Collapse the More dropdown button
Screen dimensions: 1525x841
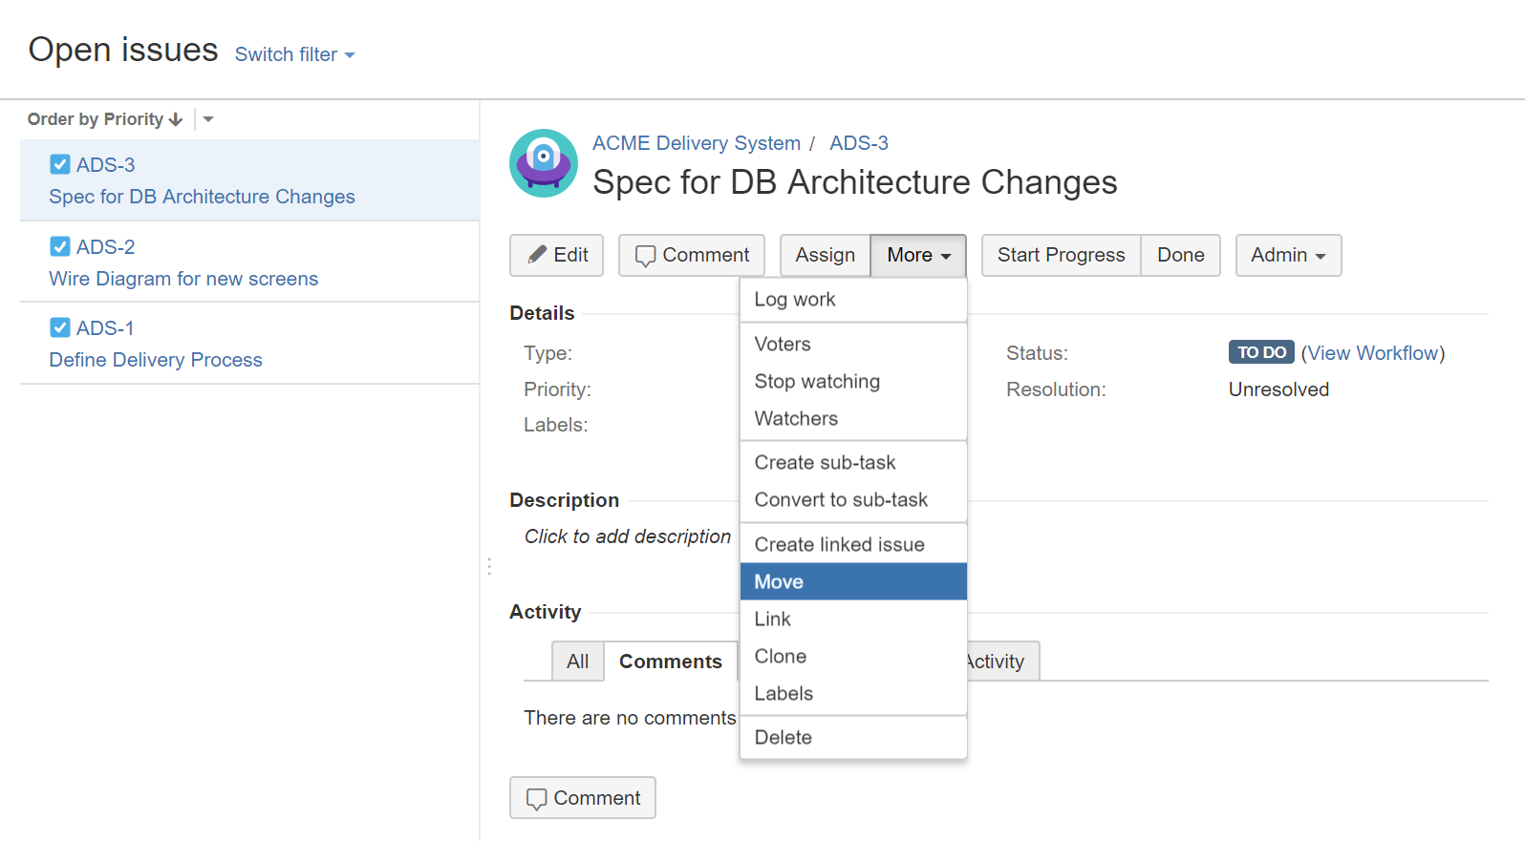tap(918, 255)
